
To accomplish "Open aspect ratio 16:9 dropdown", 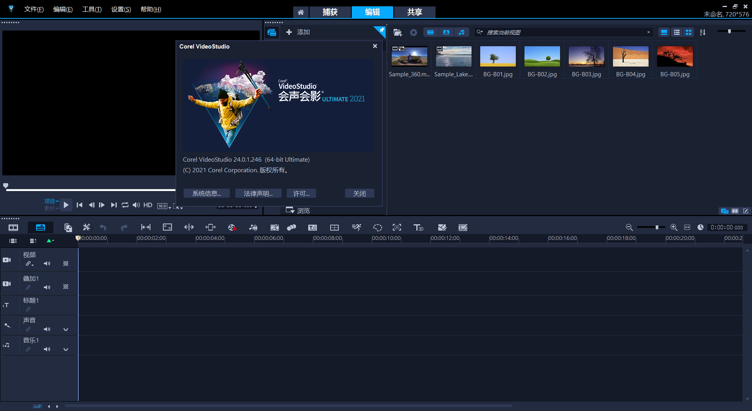I will click(x=164, y=206).
